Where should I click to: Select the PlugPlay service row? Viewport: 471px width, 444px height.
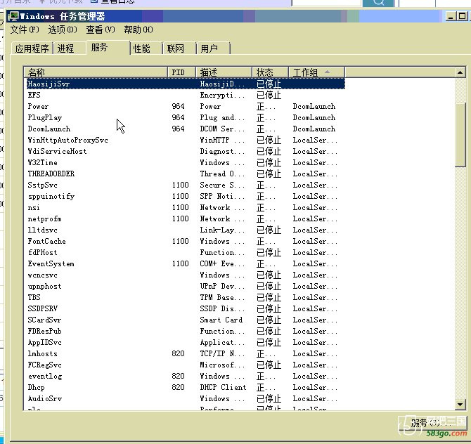coord(186,118)
